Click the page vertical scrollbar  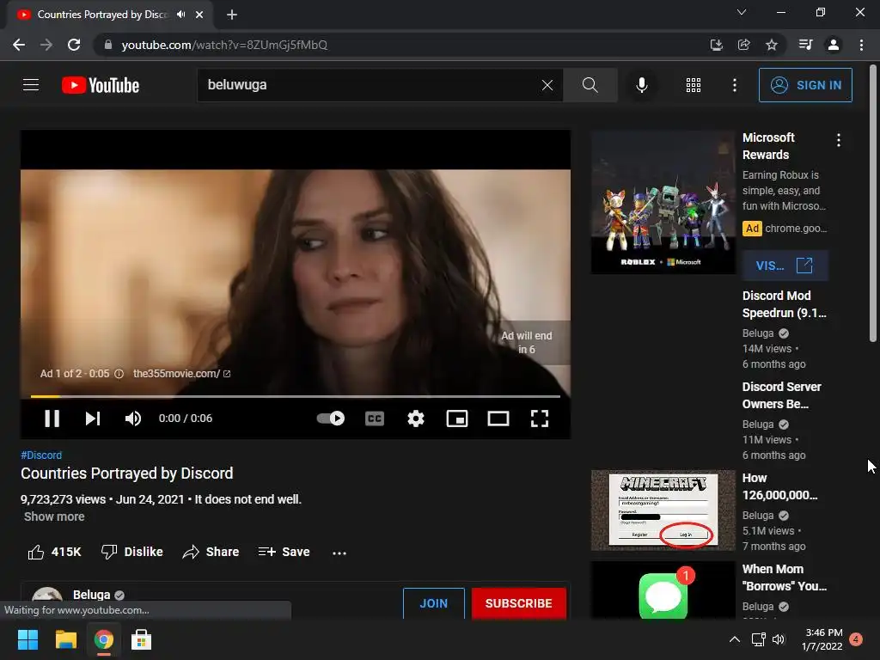click(873, 203)
